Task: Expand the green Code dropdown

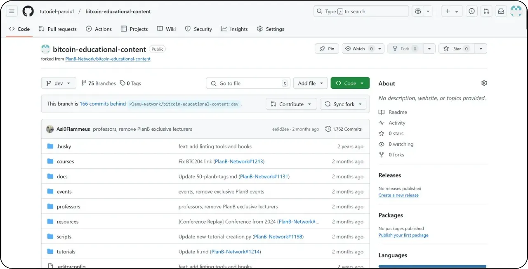Action: pos(350,83)
